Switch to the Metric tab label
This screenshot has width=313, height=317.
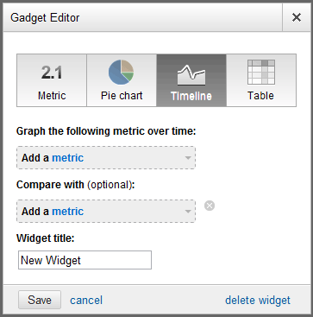(x=52, y=96)
